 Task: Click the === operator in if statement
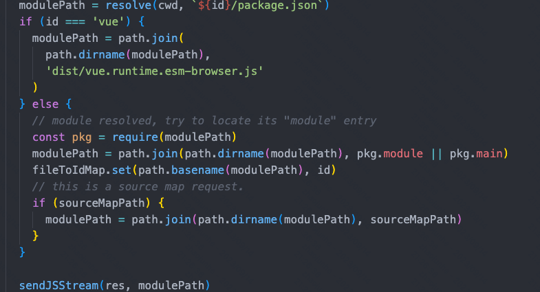(x=75, y=22)
